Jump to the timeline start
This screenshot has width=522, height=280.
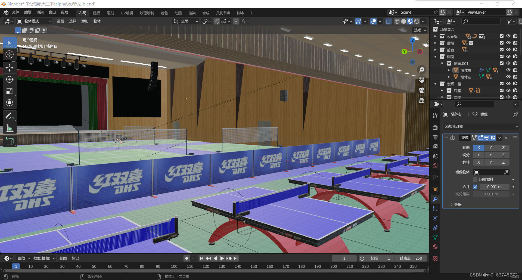click(x=201, y=258)
